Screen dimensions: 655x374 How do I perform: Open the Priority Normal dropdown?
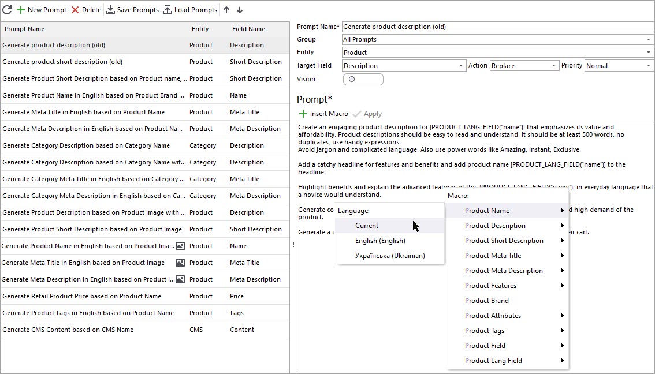click(648, 66)
